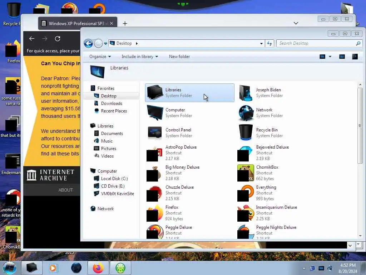Select Desktop under Favorites
The height and width of the screenshot is (275, 366).
coord(109,96)
